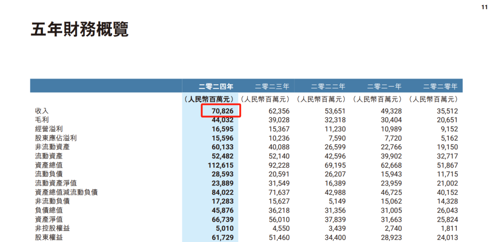Click the 五年財務概覽 page title
Image resolution: width=490 pixels, height=242 pixels.
[x=80, y=29]
